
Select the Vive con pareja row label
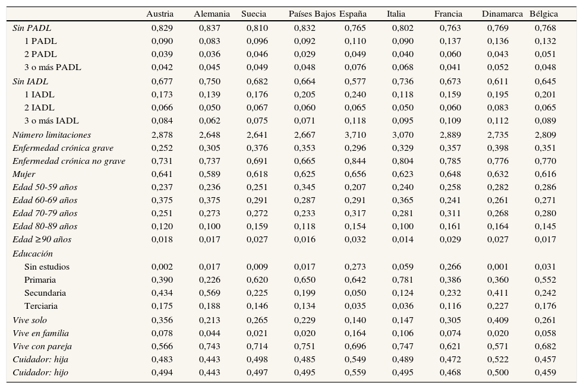42,346
